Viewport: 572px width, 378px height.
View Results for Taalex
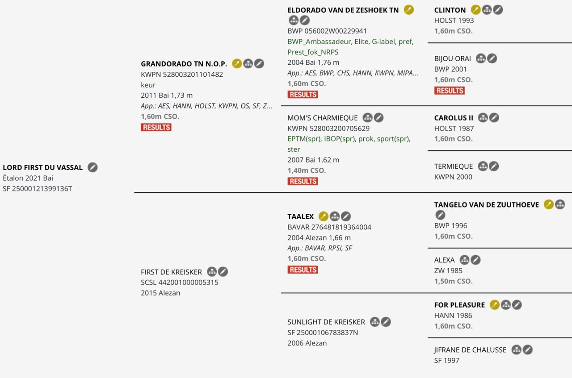point(303,270)
